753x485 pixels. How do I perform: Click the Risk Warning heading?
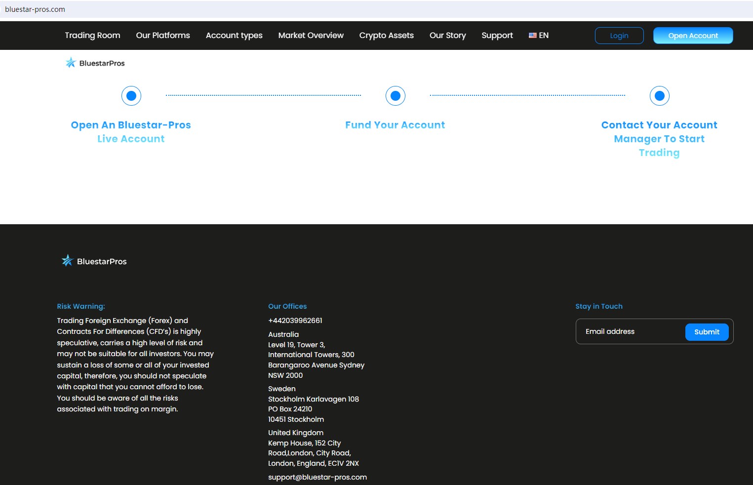(81, 306)
